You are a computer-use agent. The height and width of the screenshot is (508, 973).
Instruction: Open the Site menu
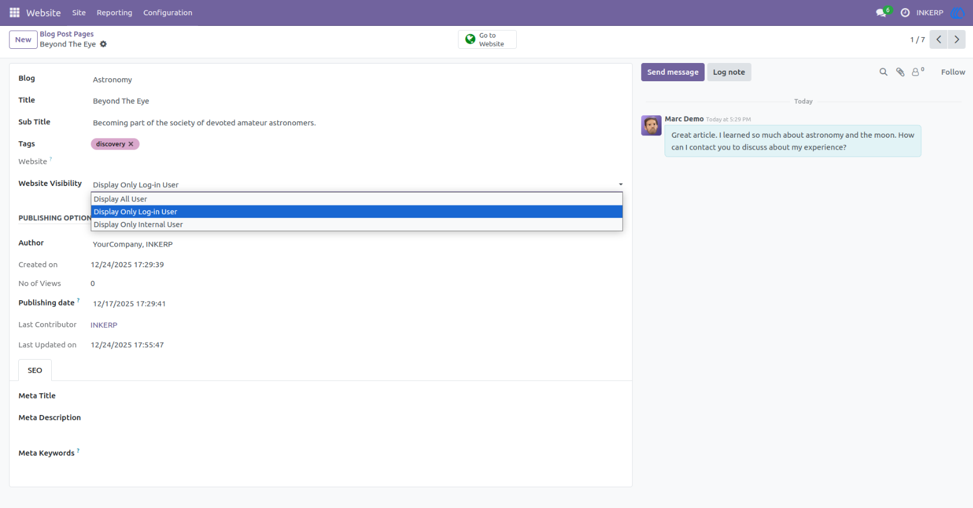[79, 12]
